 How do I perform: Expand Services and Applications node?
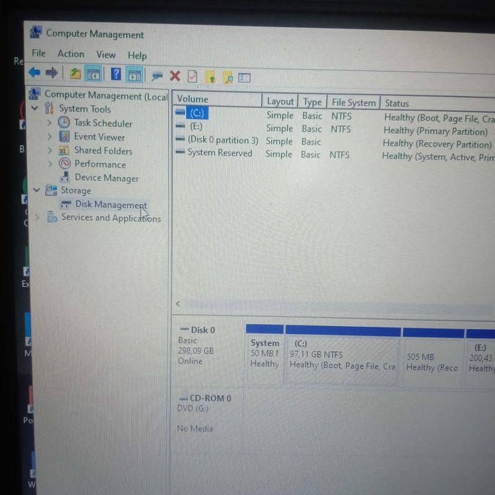point(37,217)
